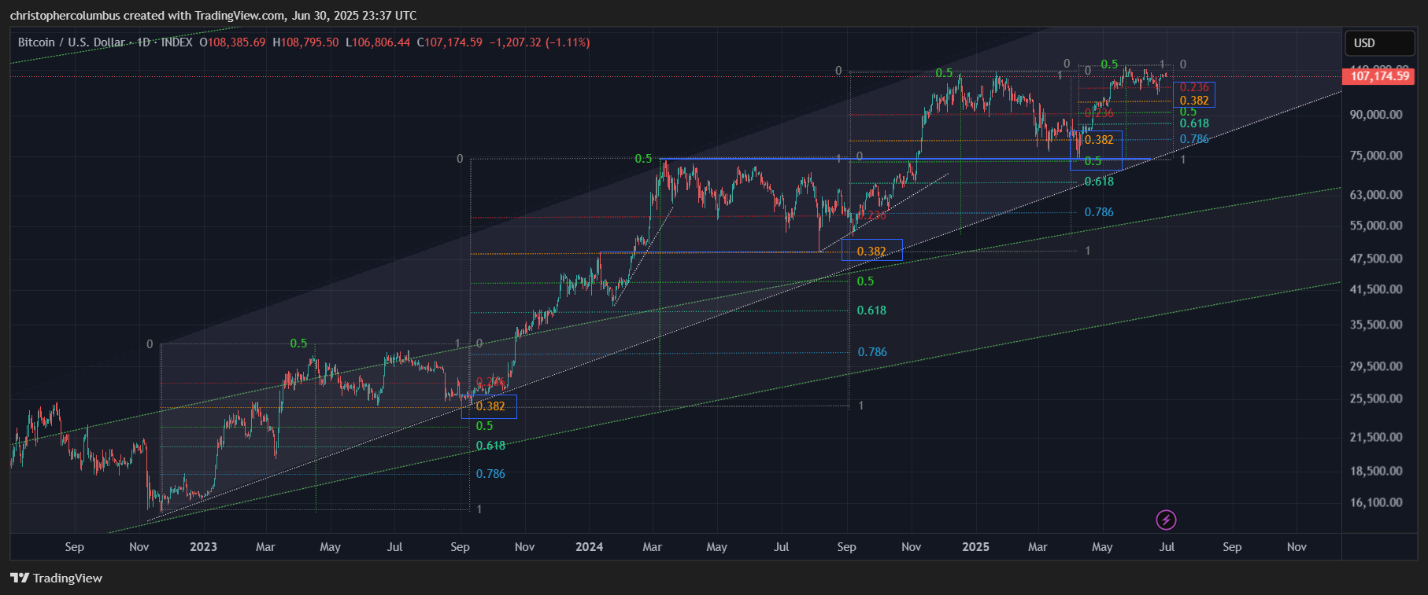1428x595 pixels.
Task: Click the 29,500.00 price axis label
Action: click(1376, 366)
